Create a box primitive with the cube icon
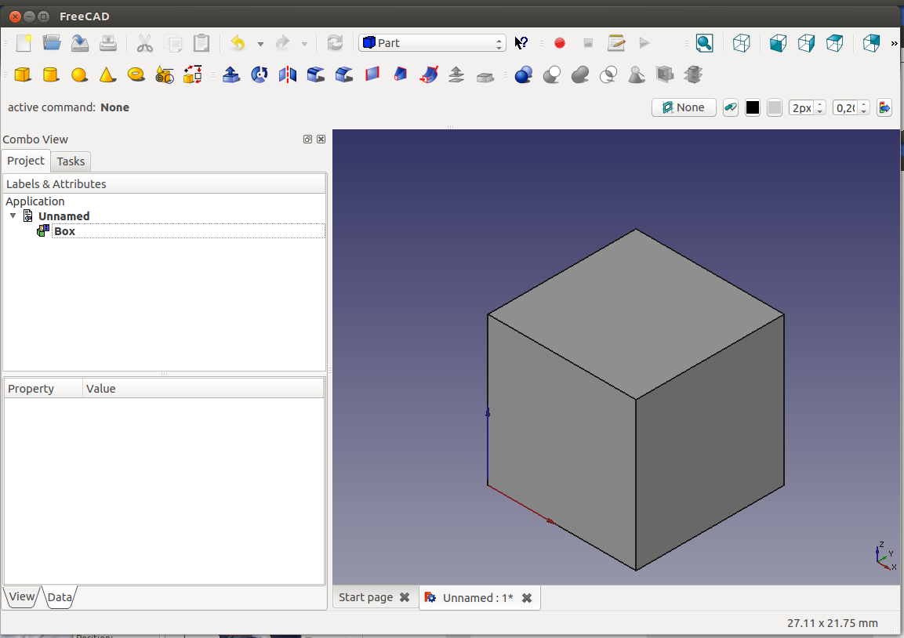 click(x=23, y=74)
